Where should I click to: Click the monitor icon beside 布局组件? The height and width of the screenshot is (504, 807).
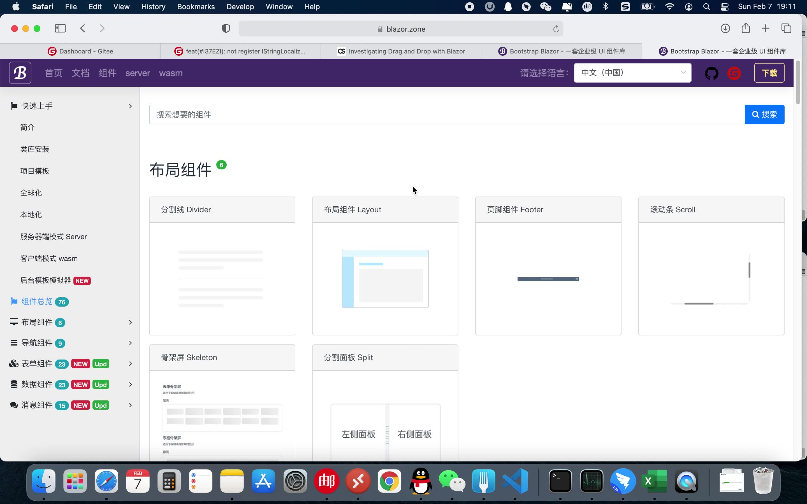13,322
